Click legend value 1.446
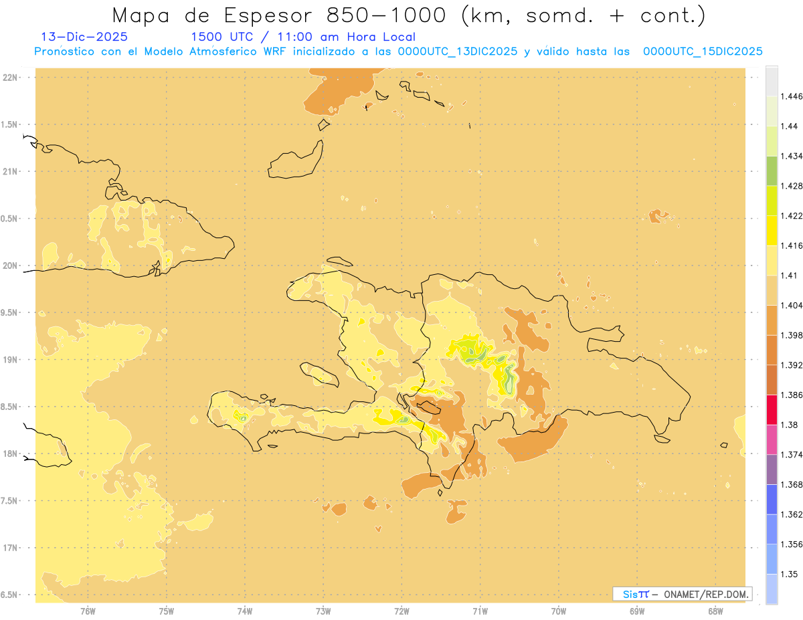Viewport: 803px width, 620px height. 791,96
